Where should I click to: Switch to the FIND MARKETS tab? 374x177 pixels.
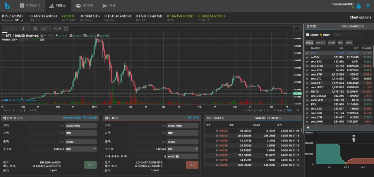pyautogui.click(x=352, y=26)
